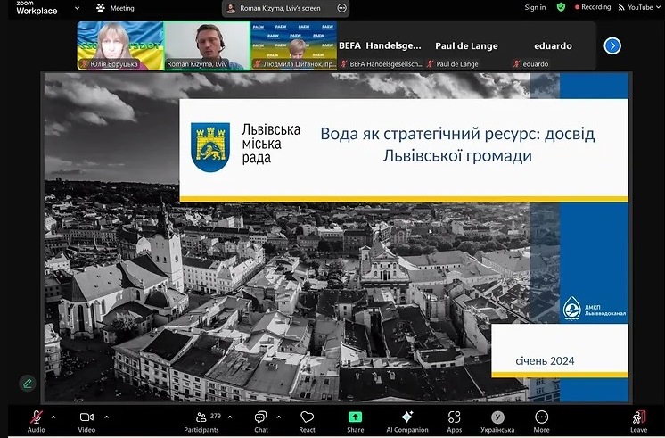
Task: Click the green encryption shield icon
Action: point(561,7)
